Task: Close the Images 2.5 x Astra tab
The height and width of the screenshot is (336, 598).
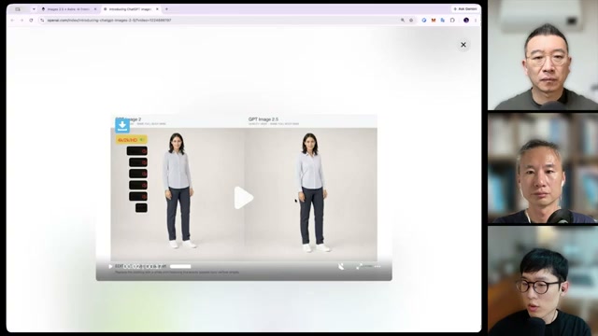Action: 95,9
